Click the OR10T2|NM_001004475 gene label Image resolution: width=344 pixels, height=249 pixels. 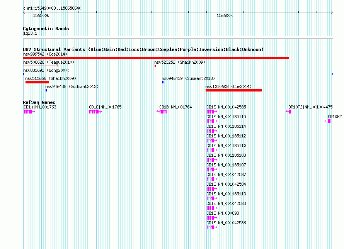(x=310, y=107)
